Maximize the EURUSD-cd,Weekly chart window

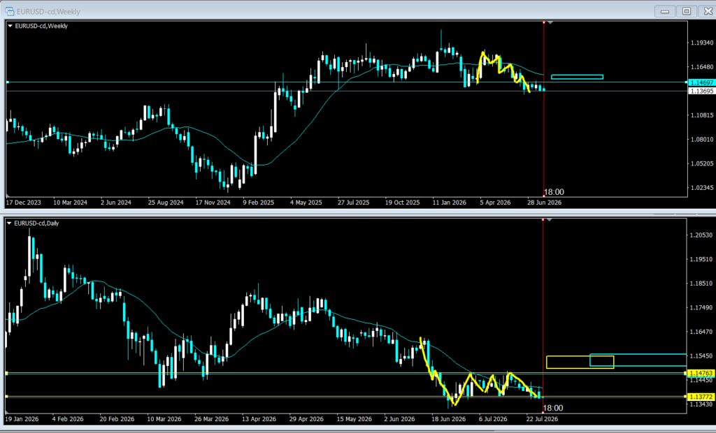(x=687, y=11)
